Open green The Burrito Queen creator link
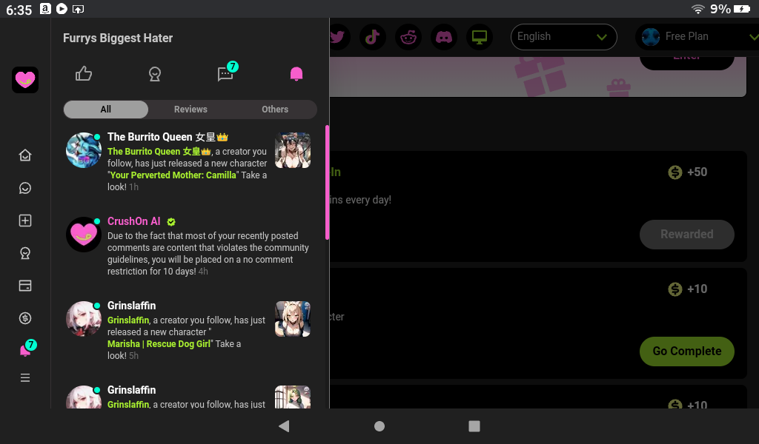 click(x=159, y=151)
